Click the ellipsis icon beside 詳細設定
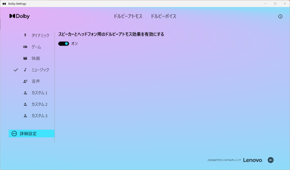 tap(14, 133)
